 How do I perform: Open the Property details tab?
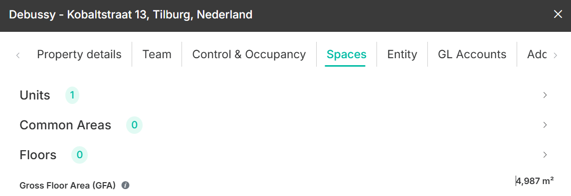79,54
